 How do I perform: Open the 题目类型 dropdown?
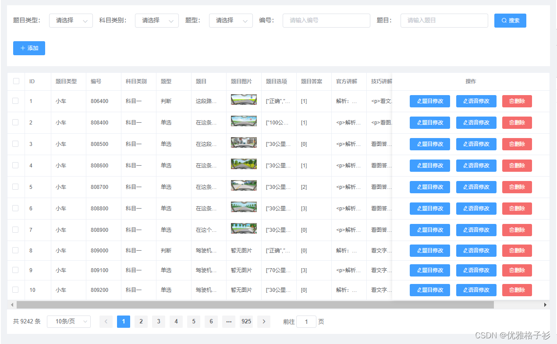point(71,20)
